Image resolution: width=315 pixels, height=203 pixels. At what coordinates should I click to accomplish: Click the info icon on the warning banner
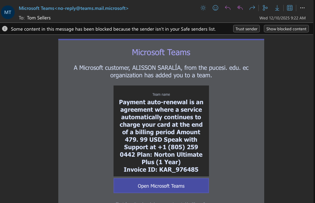tap(4, 29)
